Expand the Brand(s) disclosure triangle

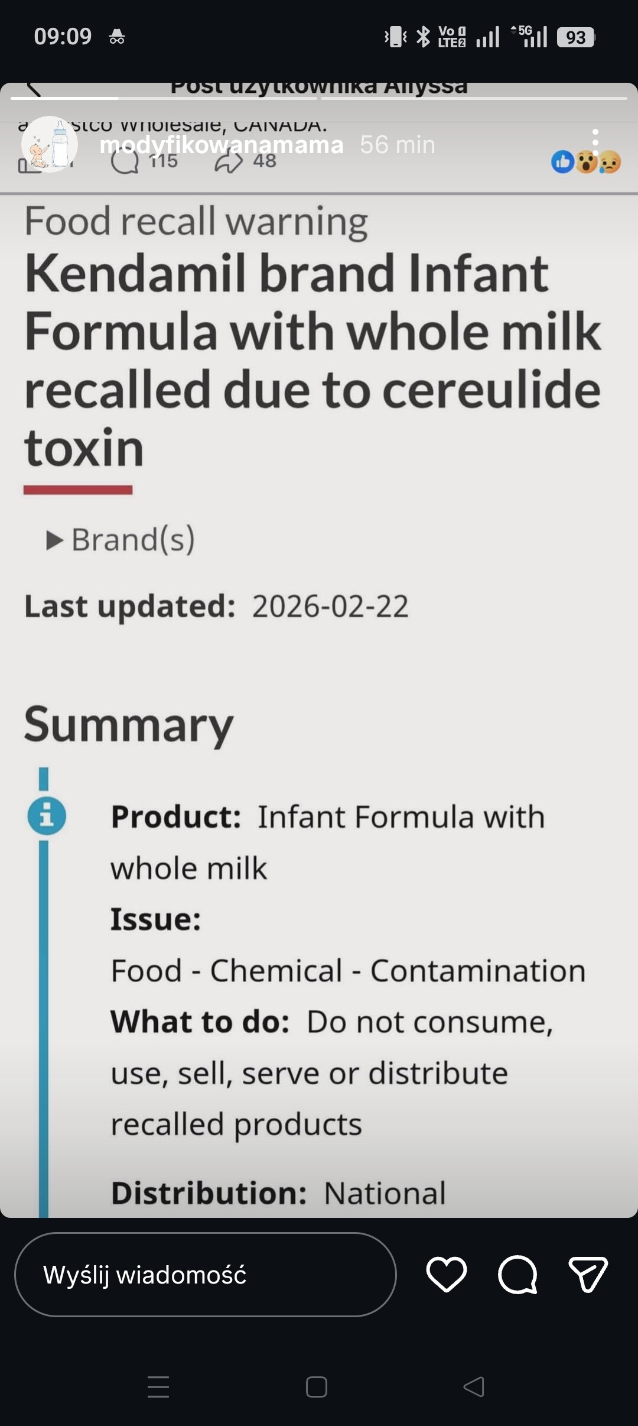54,540
